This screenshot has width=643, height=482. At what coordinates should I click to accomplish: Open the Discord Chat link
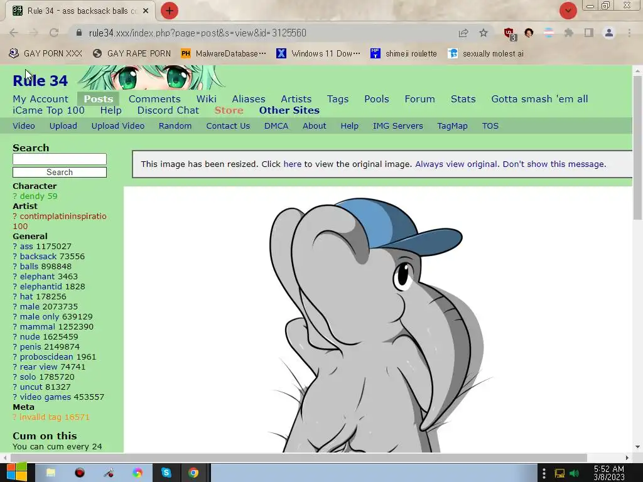168,110
